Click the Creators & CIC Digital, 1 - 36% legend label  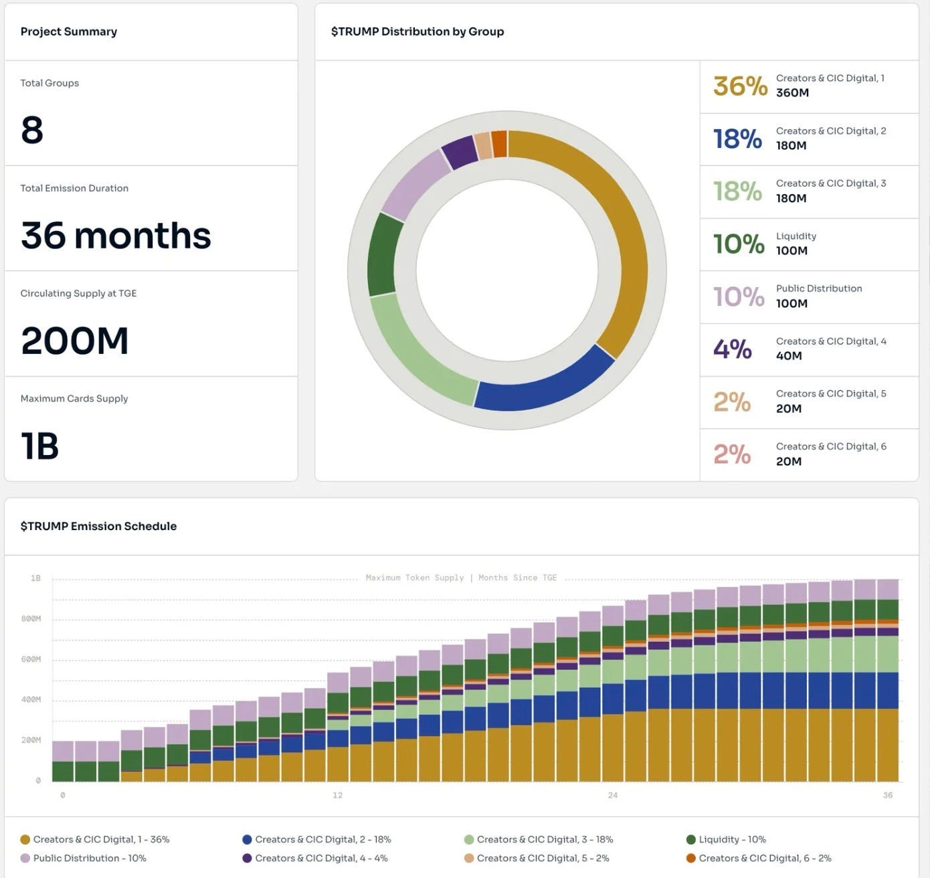click(101, 839)
